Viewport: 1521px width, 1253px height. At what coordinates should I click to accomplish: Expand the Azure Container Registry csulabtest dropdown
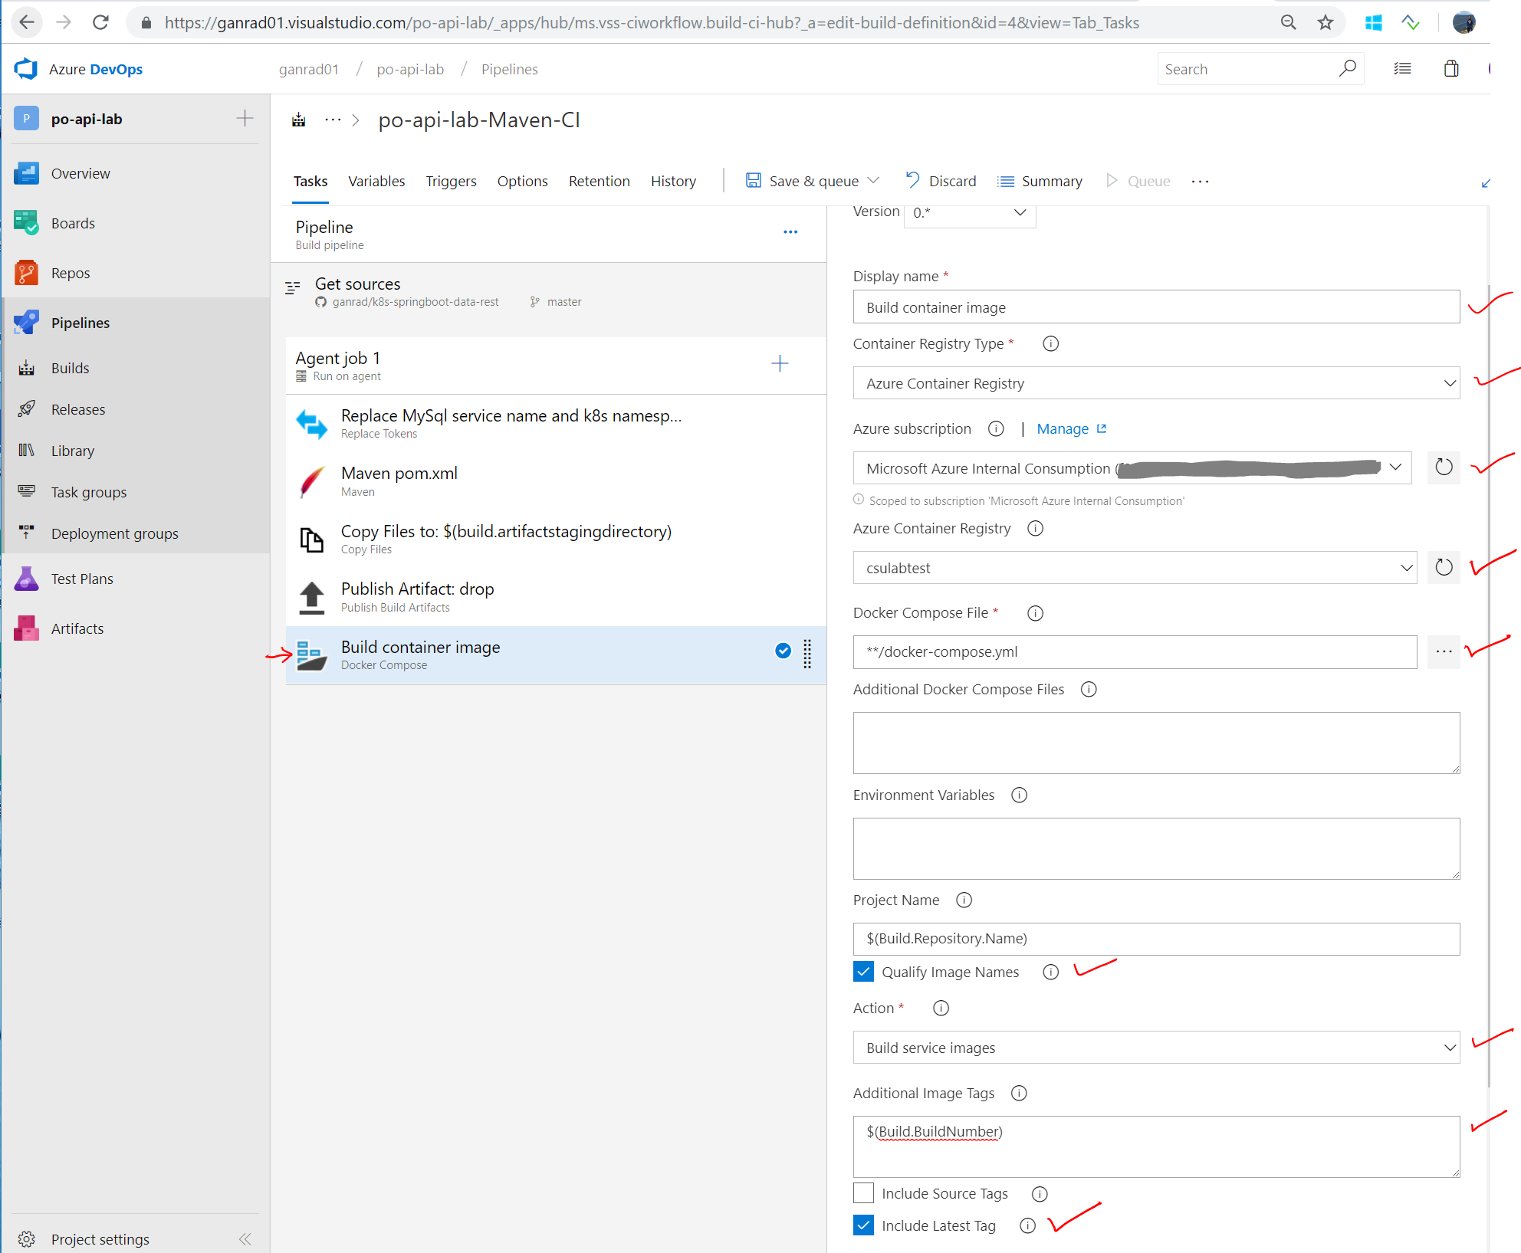[1402, 567]
